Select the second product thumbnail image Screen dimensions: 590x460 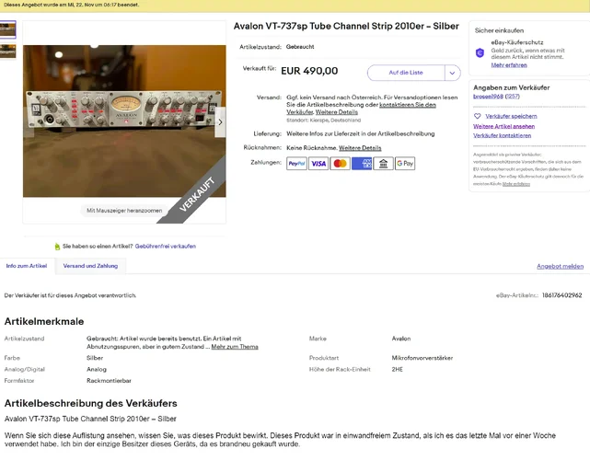pyautogui.click(x=8, y=52)
